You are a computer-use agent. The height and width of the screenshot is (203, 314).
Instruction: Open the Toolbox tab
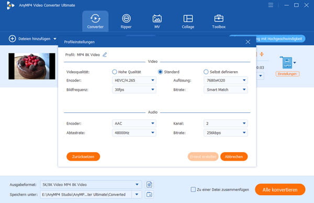pyautogui.click(x=219, y=21)
